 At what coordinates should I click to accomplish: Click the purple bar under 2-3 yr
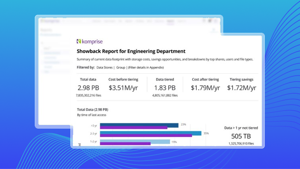tap(146, 136)
